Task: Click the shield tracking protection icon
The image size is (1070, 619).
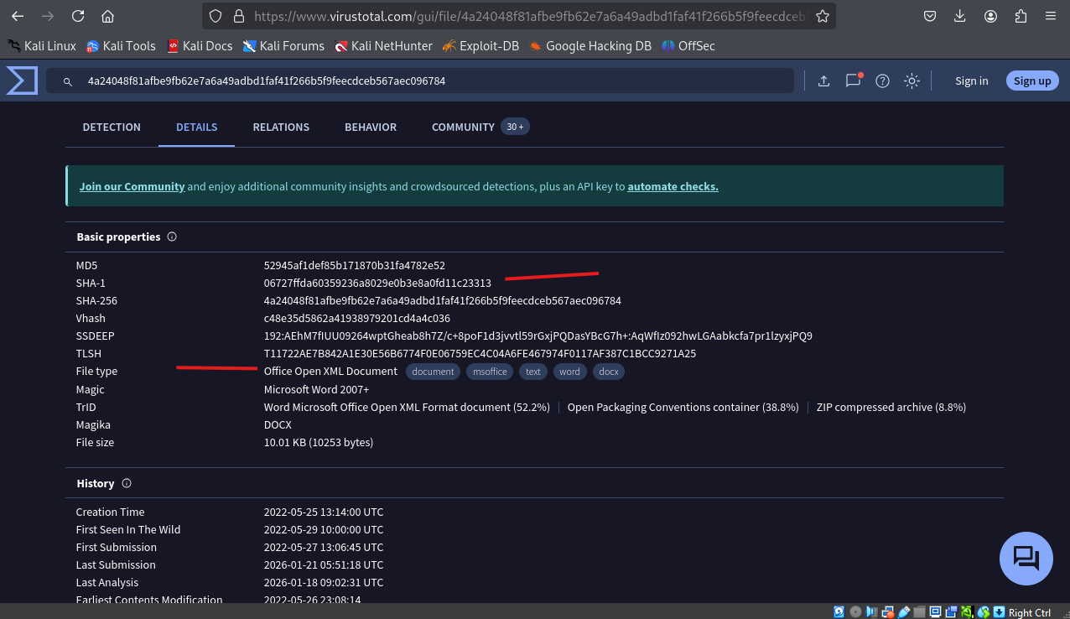Action: (x=216, y=16)
